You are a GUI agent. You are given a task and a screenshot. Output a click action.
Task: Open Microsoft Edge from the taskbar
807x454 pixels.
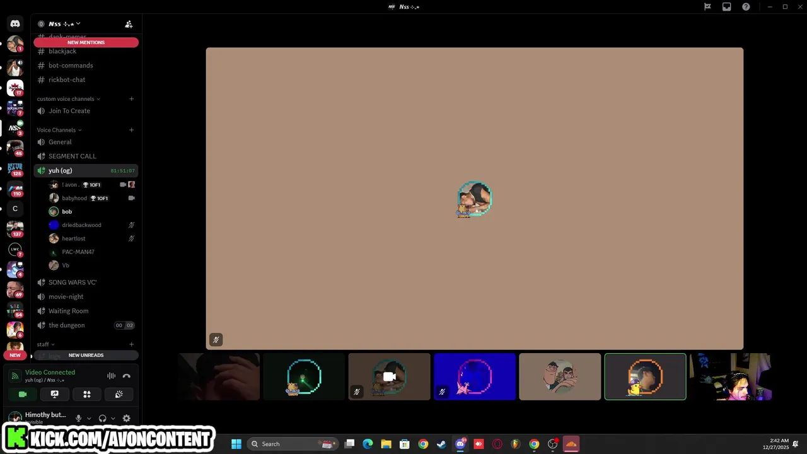pos(368,444)
